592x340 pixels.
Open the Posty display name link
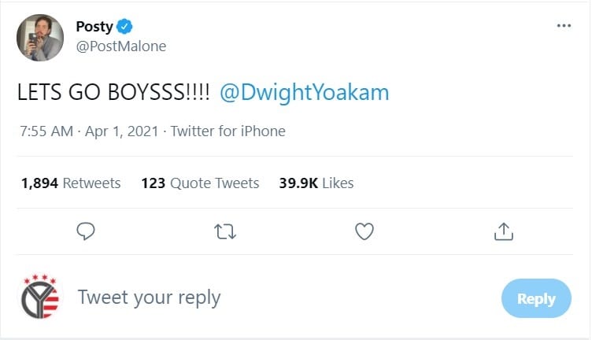click(x=94, y=27)
